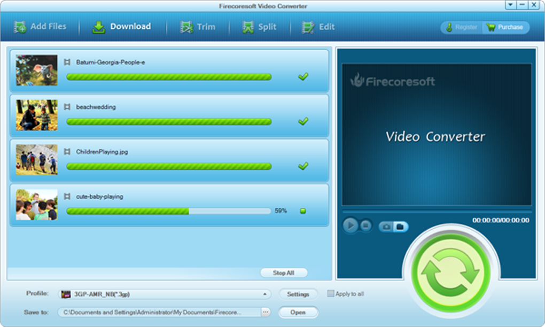Image resolution: width=545 pixels, height=327 pixels.
Task: Click the beachwedding progress bar
Action: tap(168, 122)
